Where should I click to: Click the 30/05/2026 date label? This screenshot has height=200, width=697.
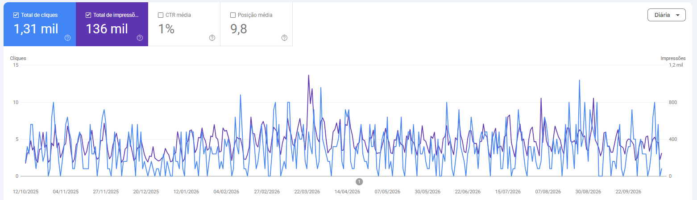tap(427, 192)
